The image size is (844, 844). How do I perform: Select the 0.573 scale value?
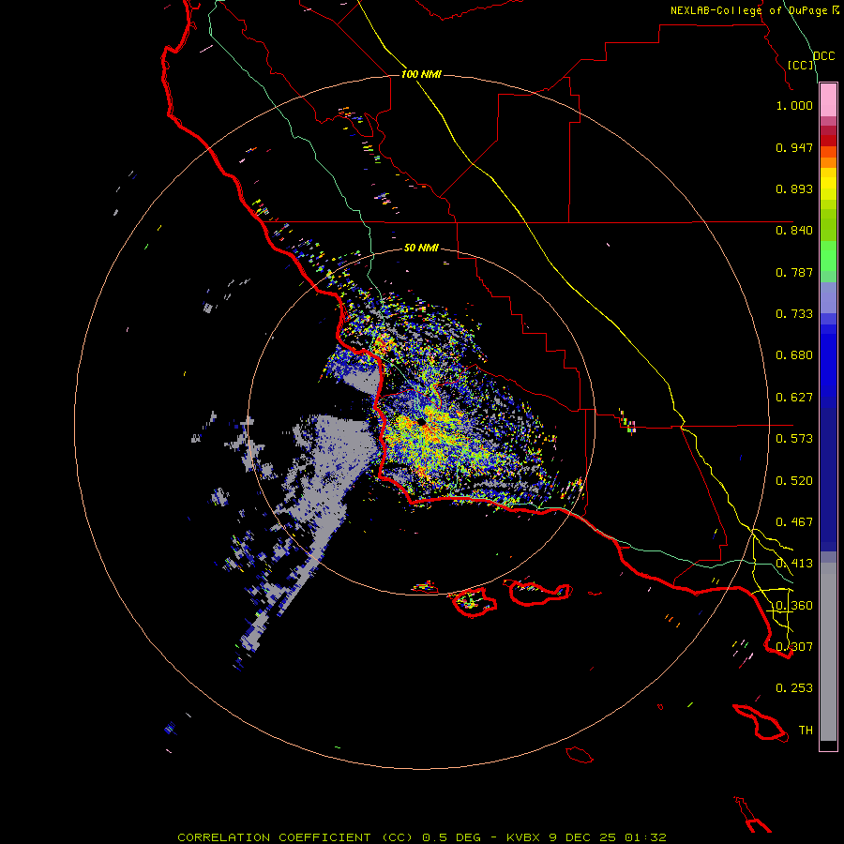tap(794, 439)
